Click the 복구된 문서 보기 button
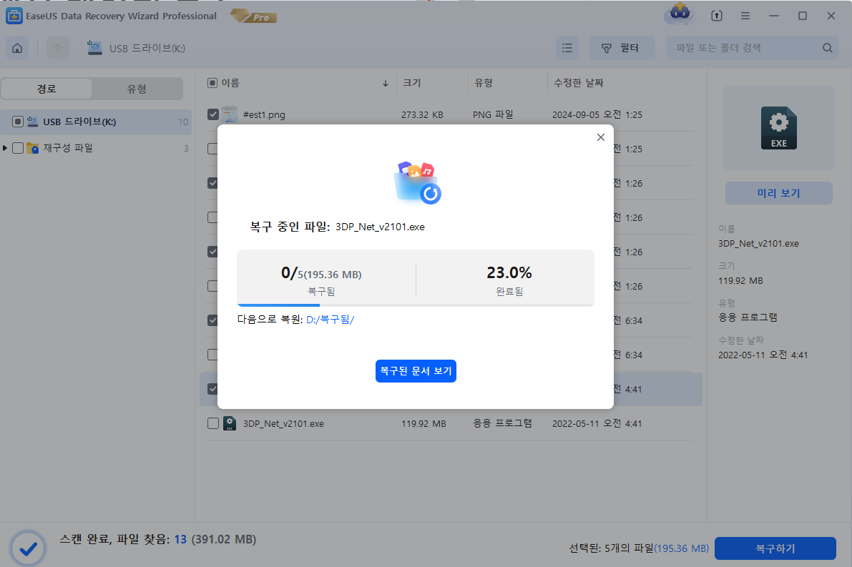Image resolution: width=852 pixels, height=567 pixels. point(416,371)
